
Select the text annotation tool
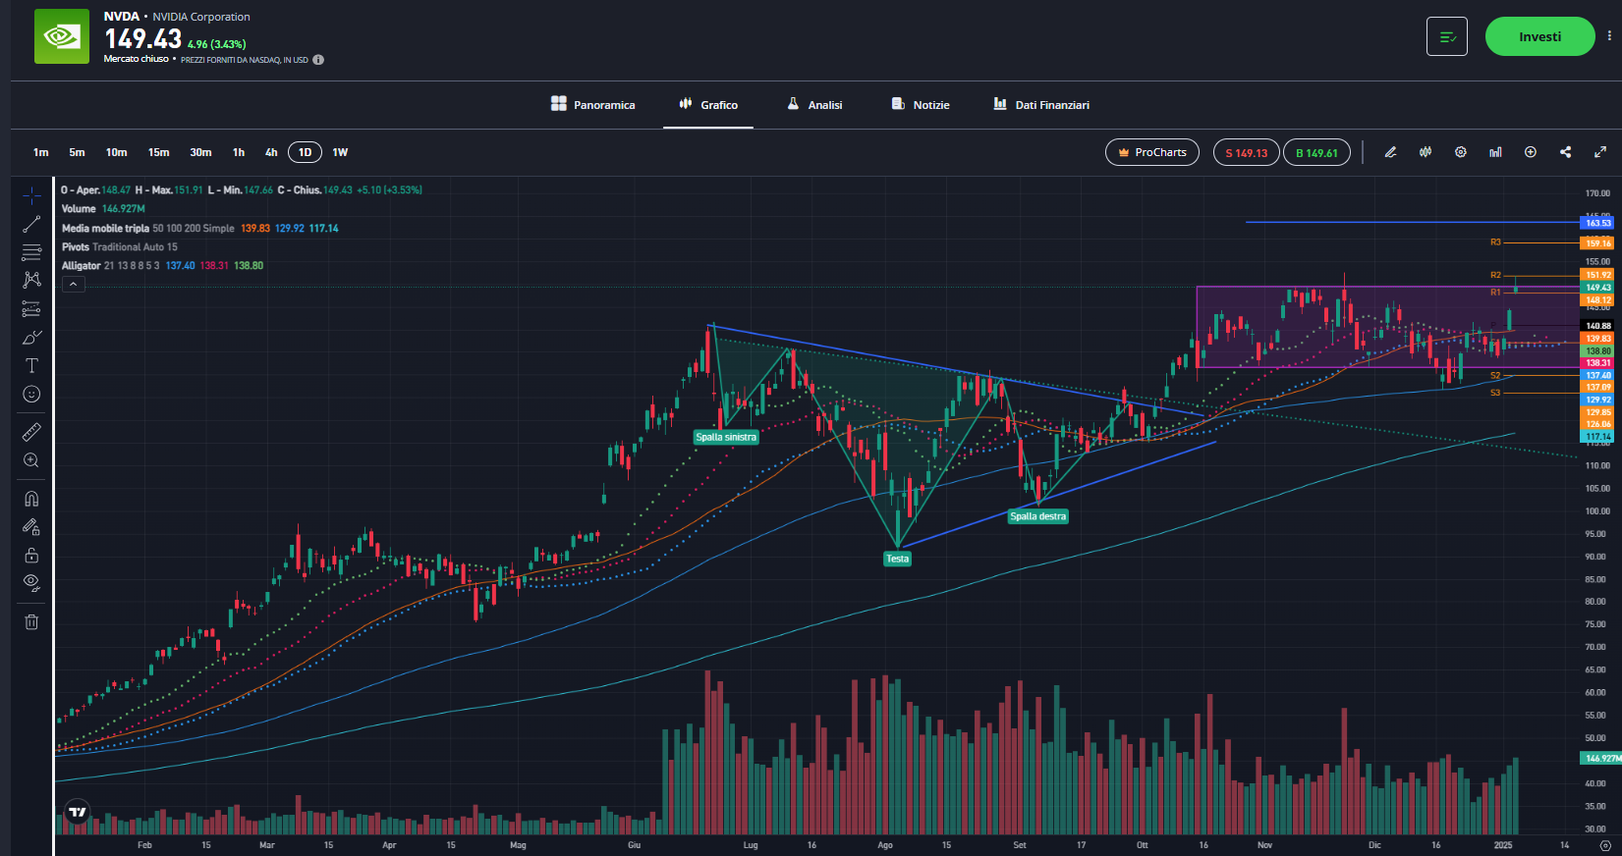[31, 366]
